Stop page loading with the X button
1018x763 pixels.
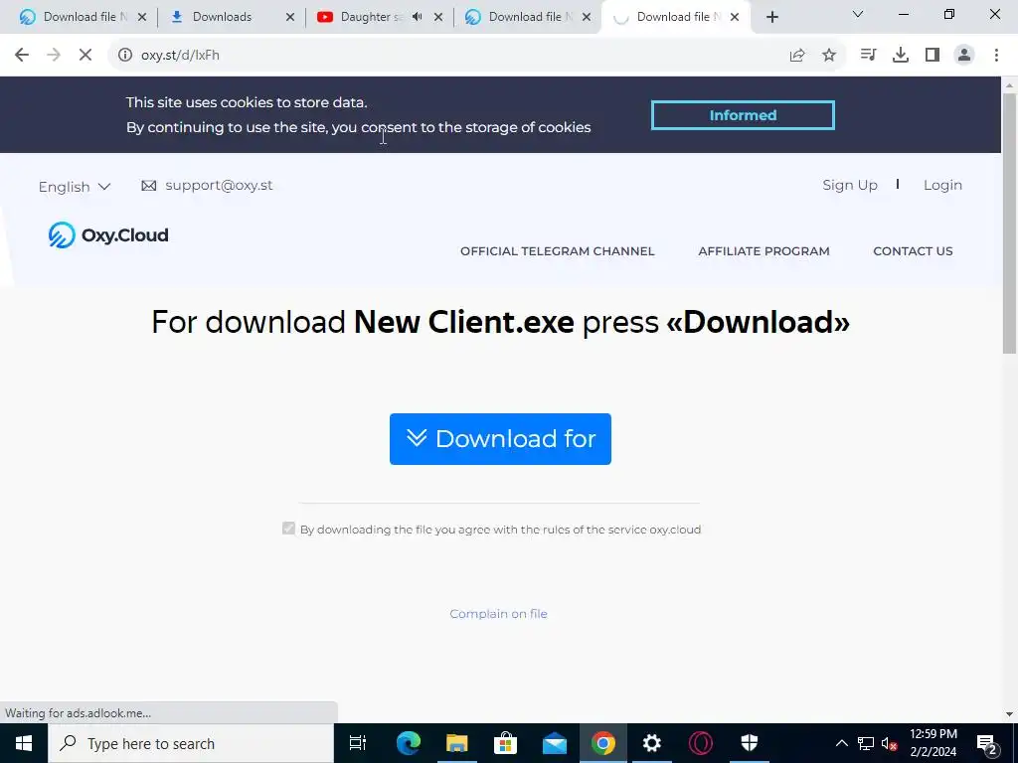coord(85,56)
